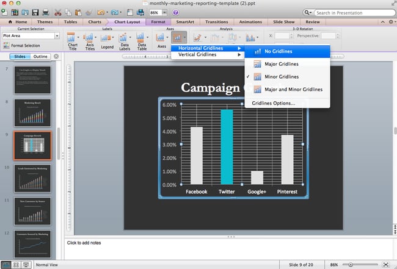
Task: Click the Chart Title icon in ribbon
Action: click(x=72, y=40)
